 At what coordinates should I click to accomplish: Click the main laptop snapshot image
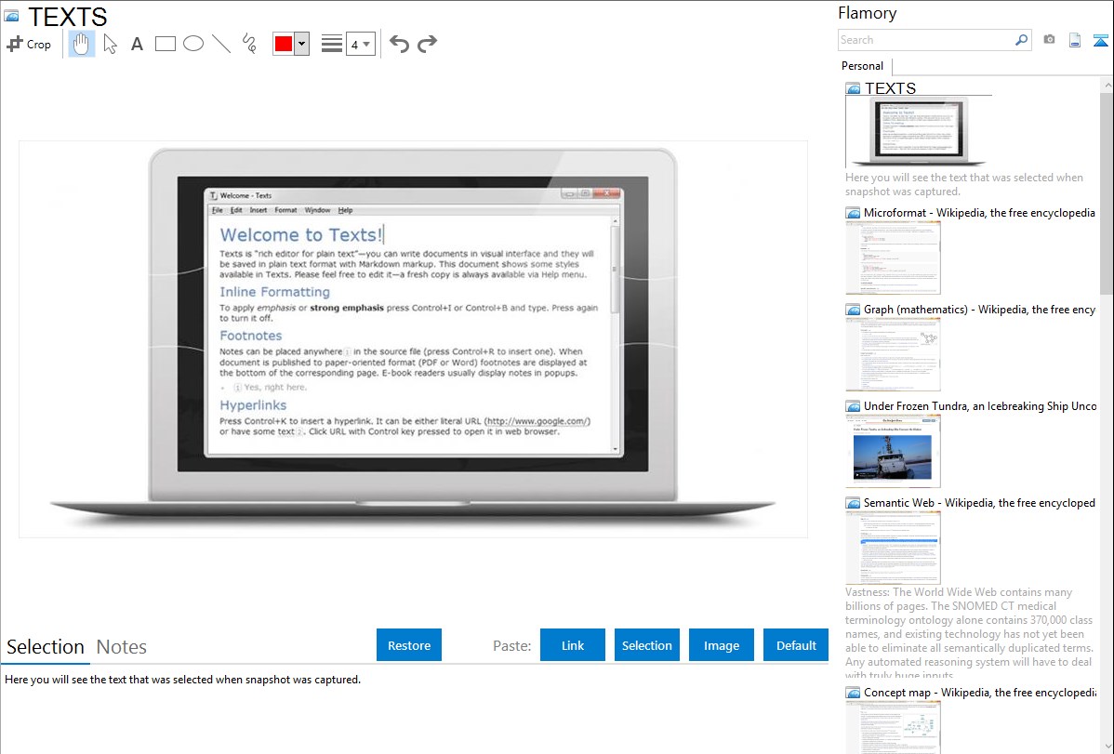pos(413,339)
